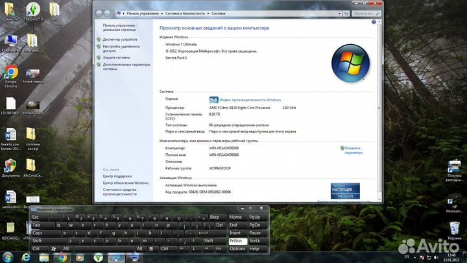467x263 pixels.
Task: Launch Internet Explorer from the taskbar
Action: coord(26,257)
